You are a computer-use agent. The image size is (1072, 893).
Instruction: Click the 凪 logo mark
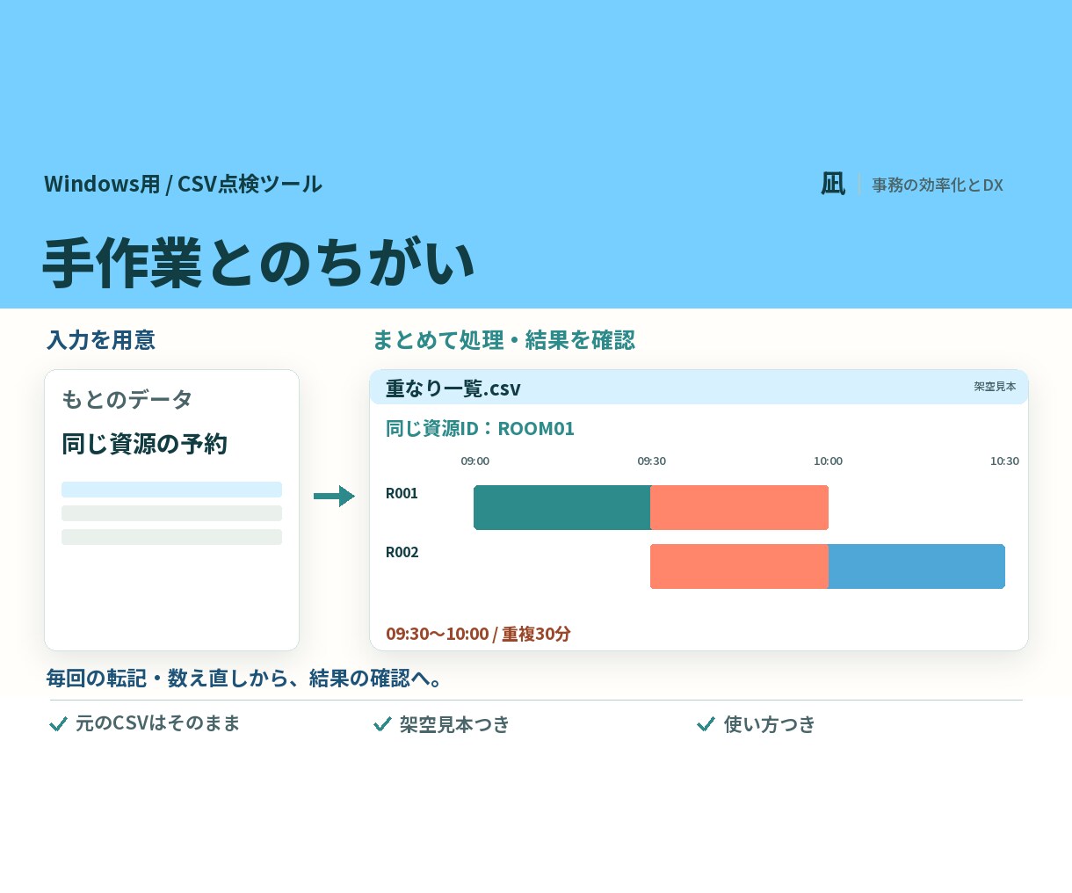[833, 184]
